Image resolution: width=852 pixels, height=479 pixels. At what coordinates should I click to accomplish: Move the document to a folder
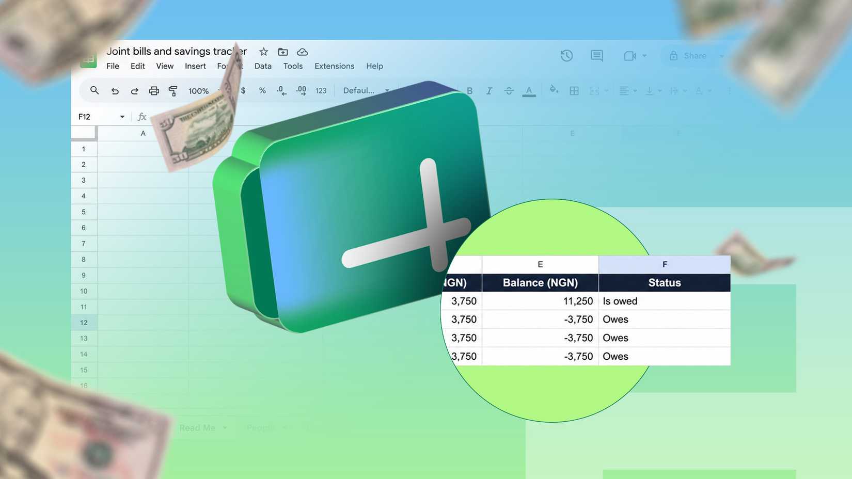point(282,52)
